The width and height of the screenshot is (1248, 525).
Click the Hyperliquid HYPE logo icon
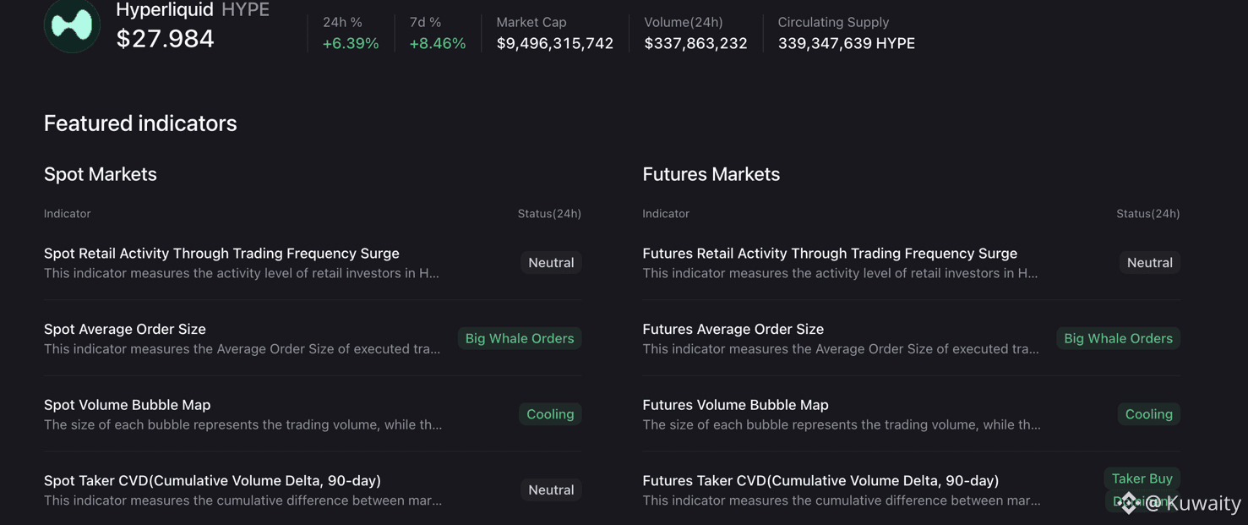pos(72,25)
